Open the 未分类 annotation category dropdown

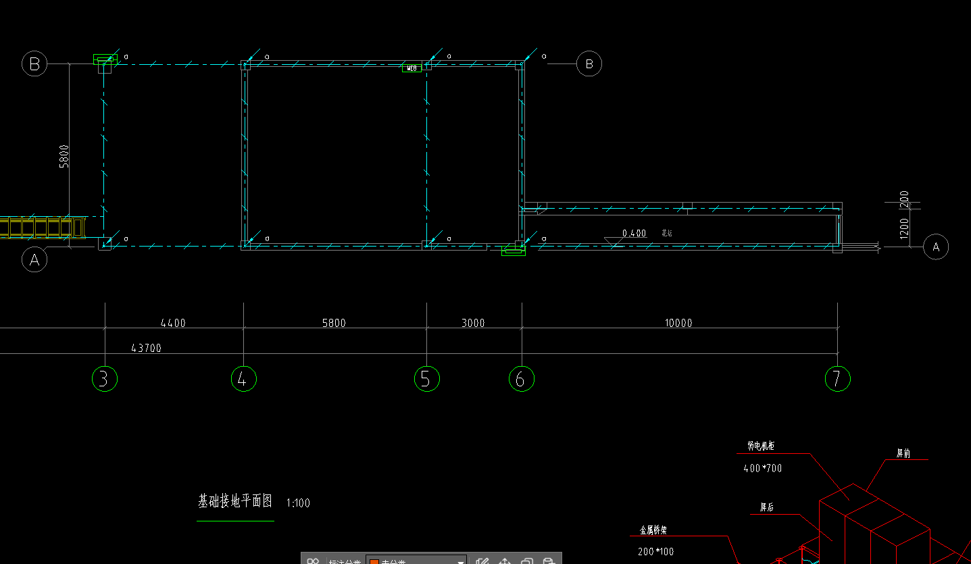click(416, 561)
